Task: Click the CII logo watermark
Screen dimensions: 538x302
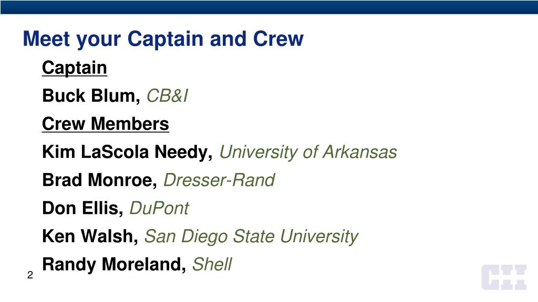Action: click(504, 277)
